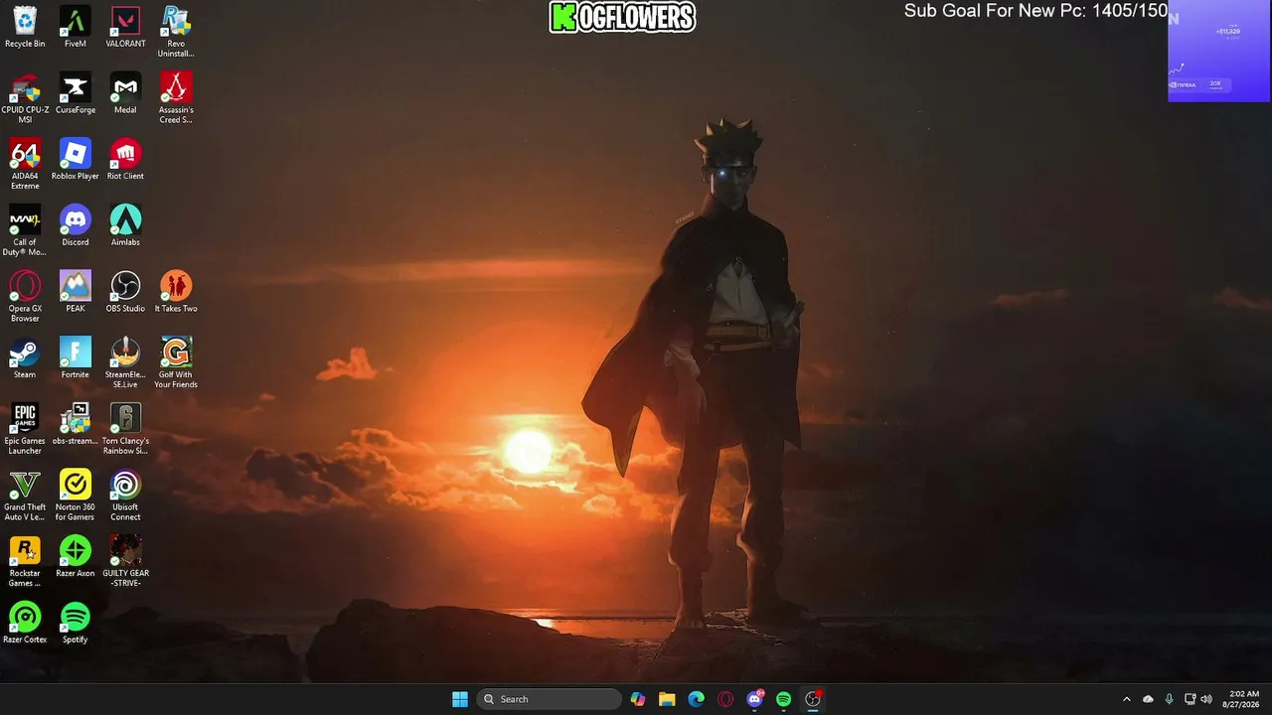Open the clock and date panel

1243,699
